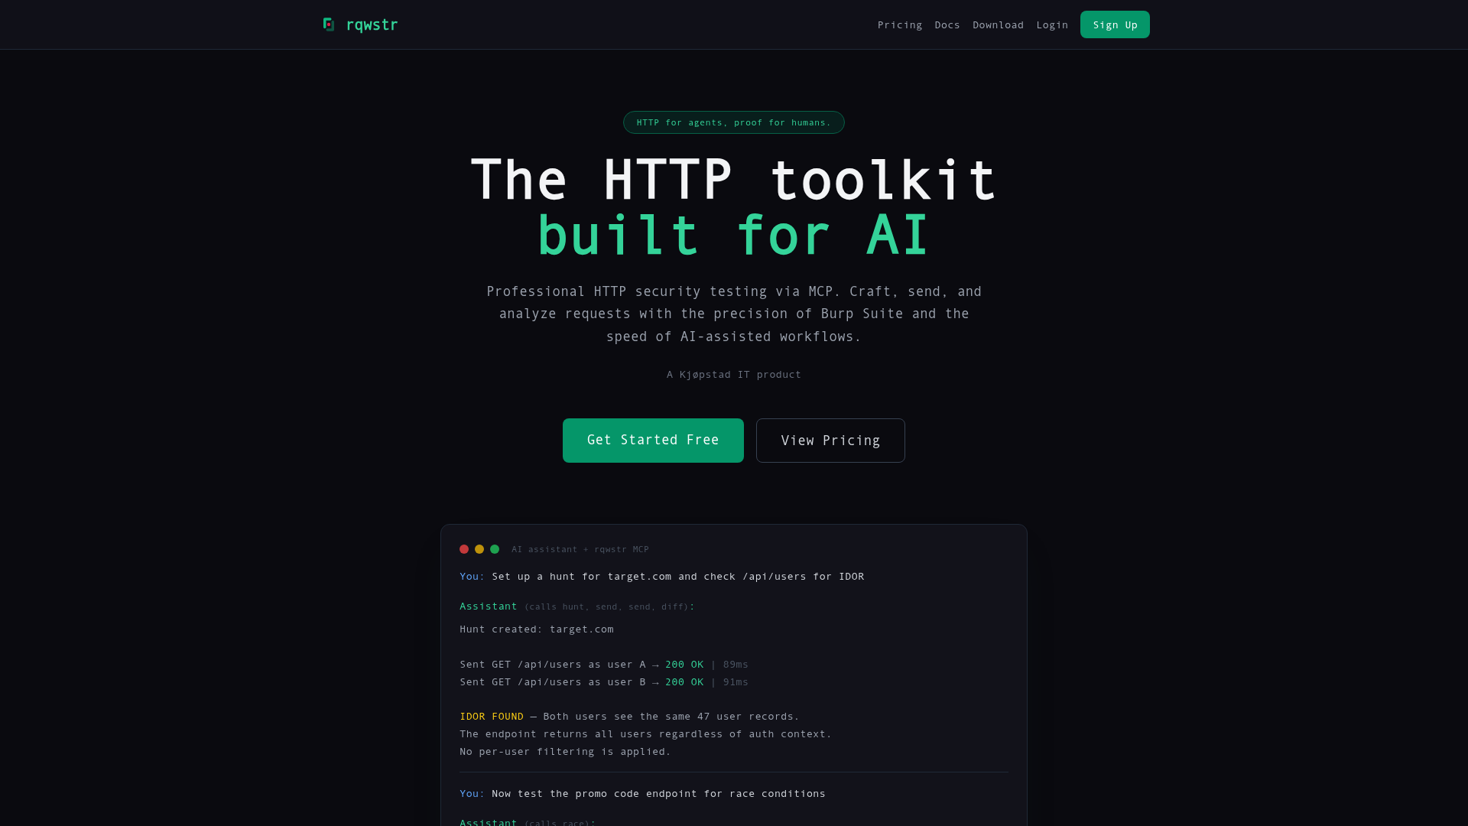Click the prompt 'Set up a hunt for target.com'
This screenshot has height=826, width=1468.
[677, 577]
